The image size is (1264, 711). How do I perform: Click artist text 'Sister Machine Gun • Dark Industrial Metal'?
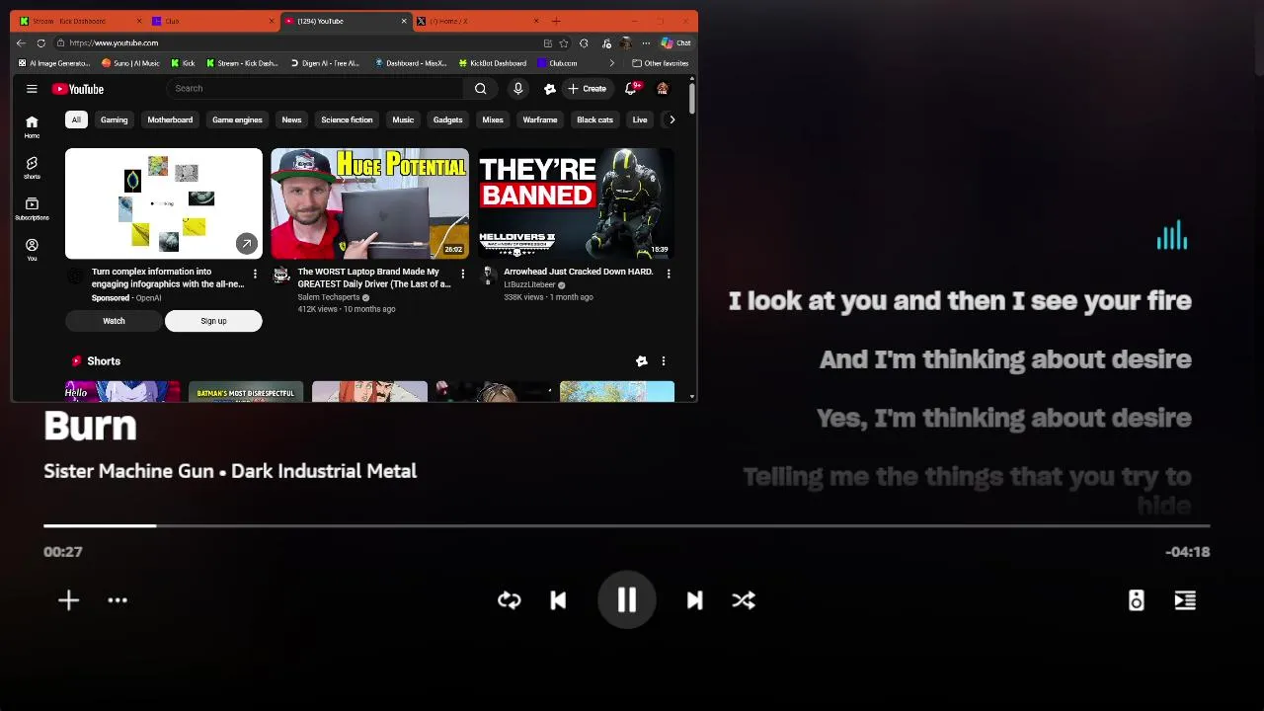pyautogui.click(x=230, y=471)
